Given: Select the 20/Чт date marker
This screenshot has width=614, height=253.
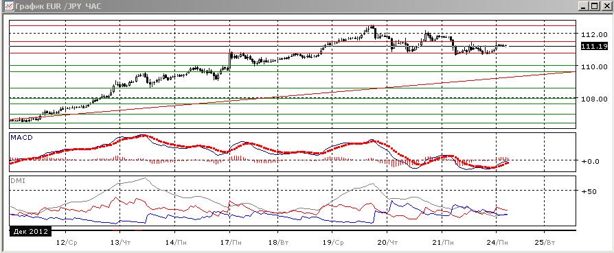Looking at the screenshot, I should tap(387, 243).
